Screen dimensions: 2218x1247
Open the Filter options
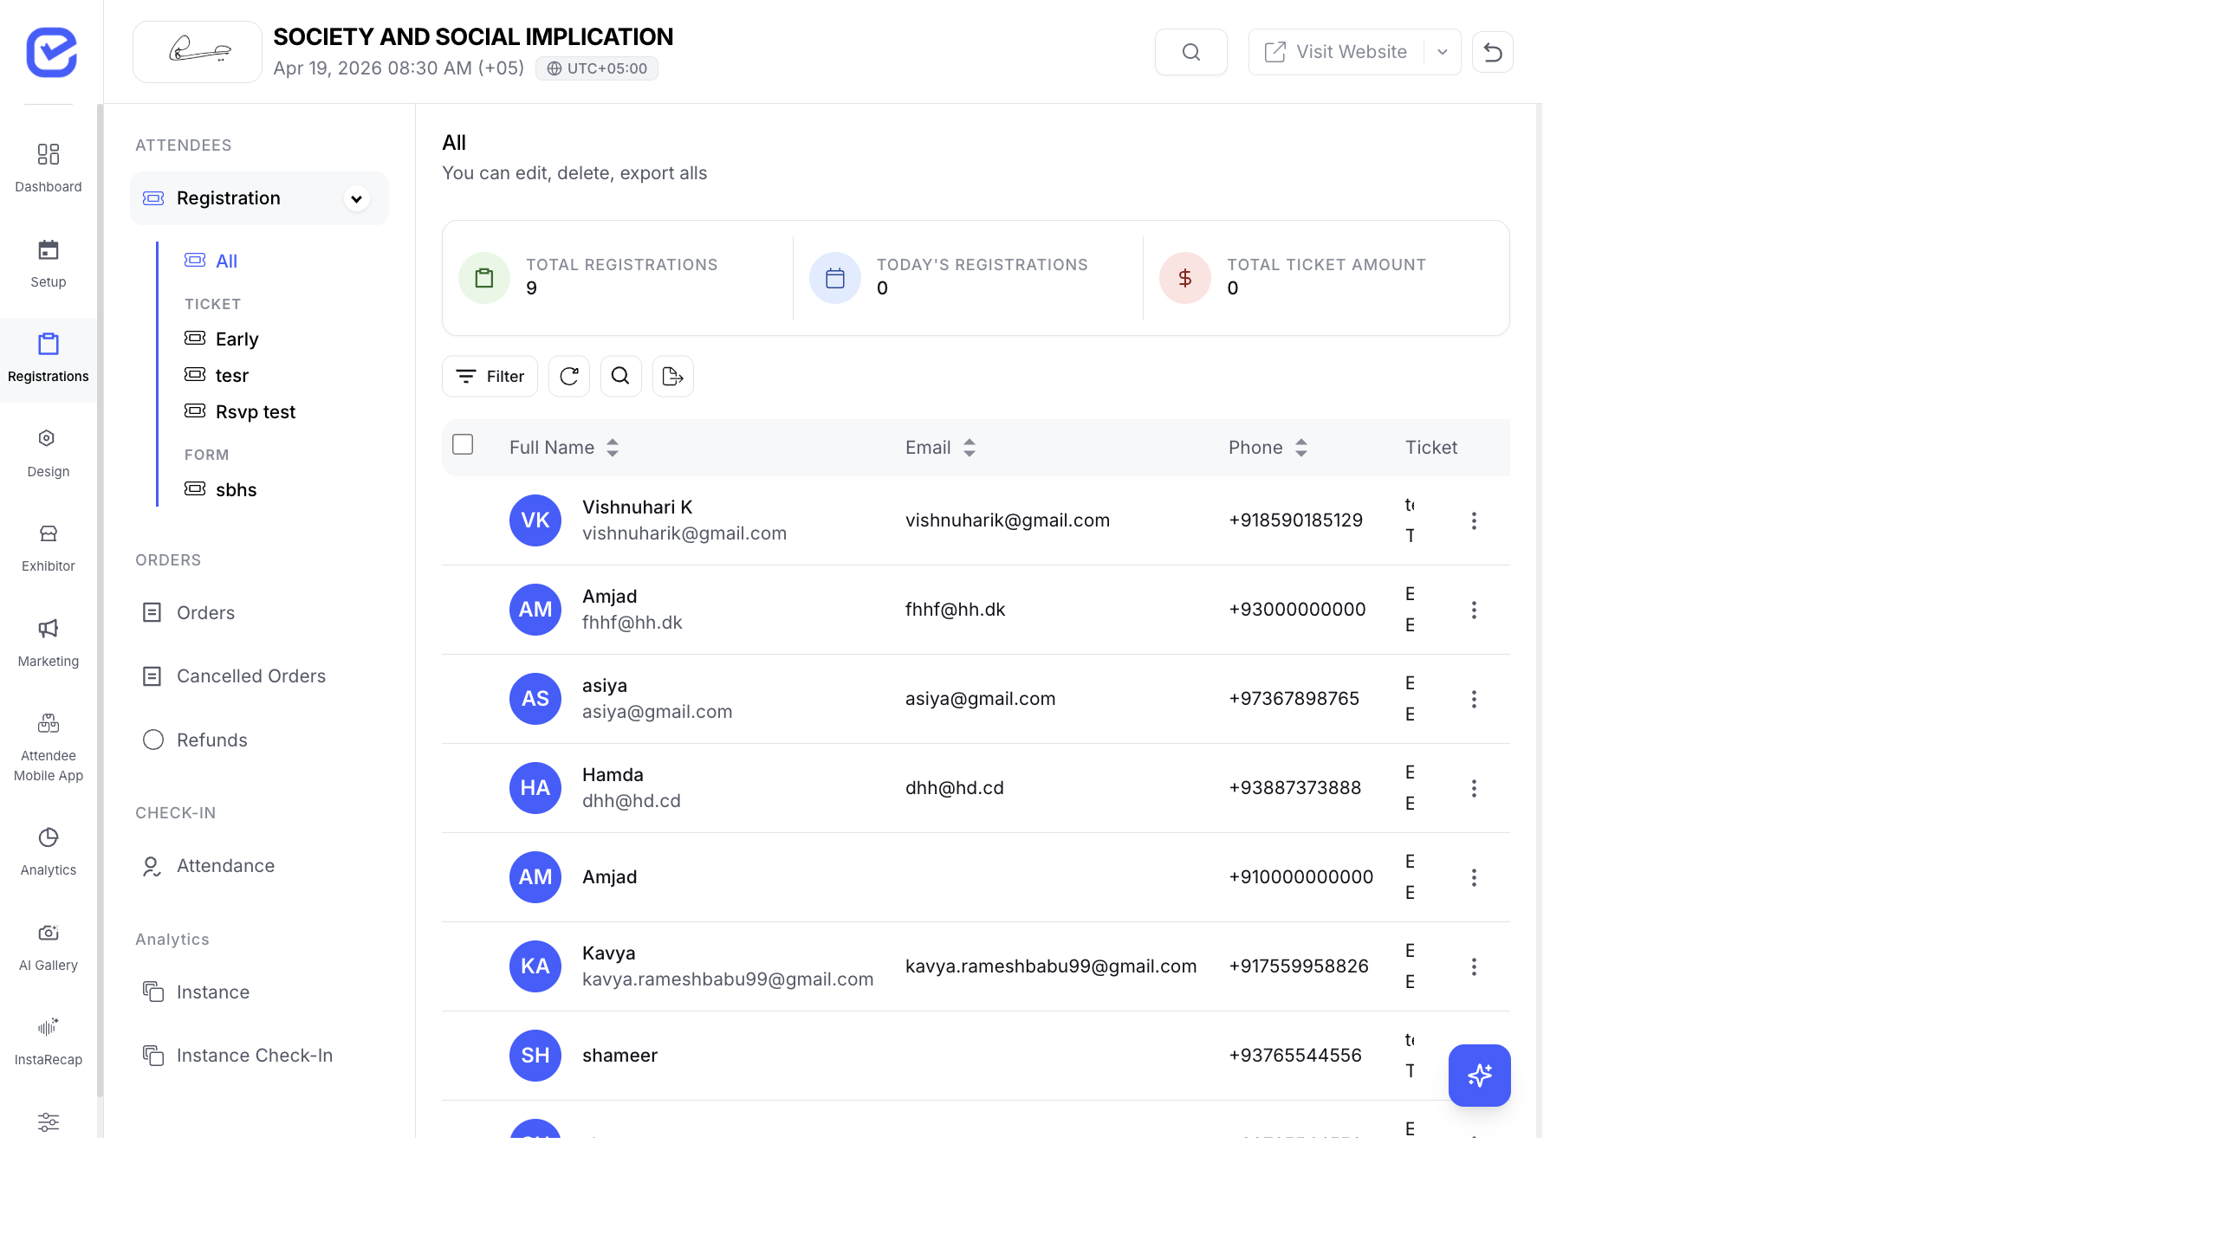[490, 376]
